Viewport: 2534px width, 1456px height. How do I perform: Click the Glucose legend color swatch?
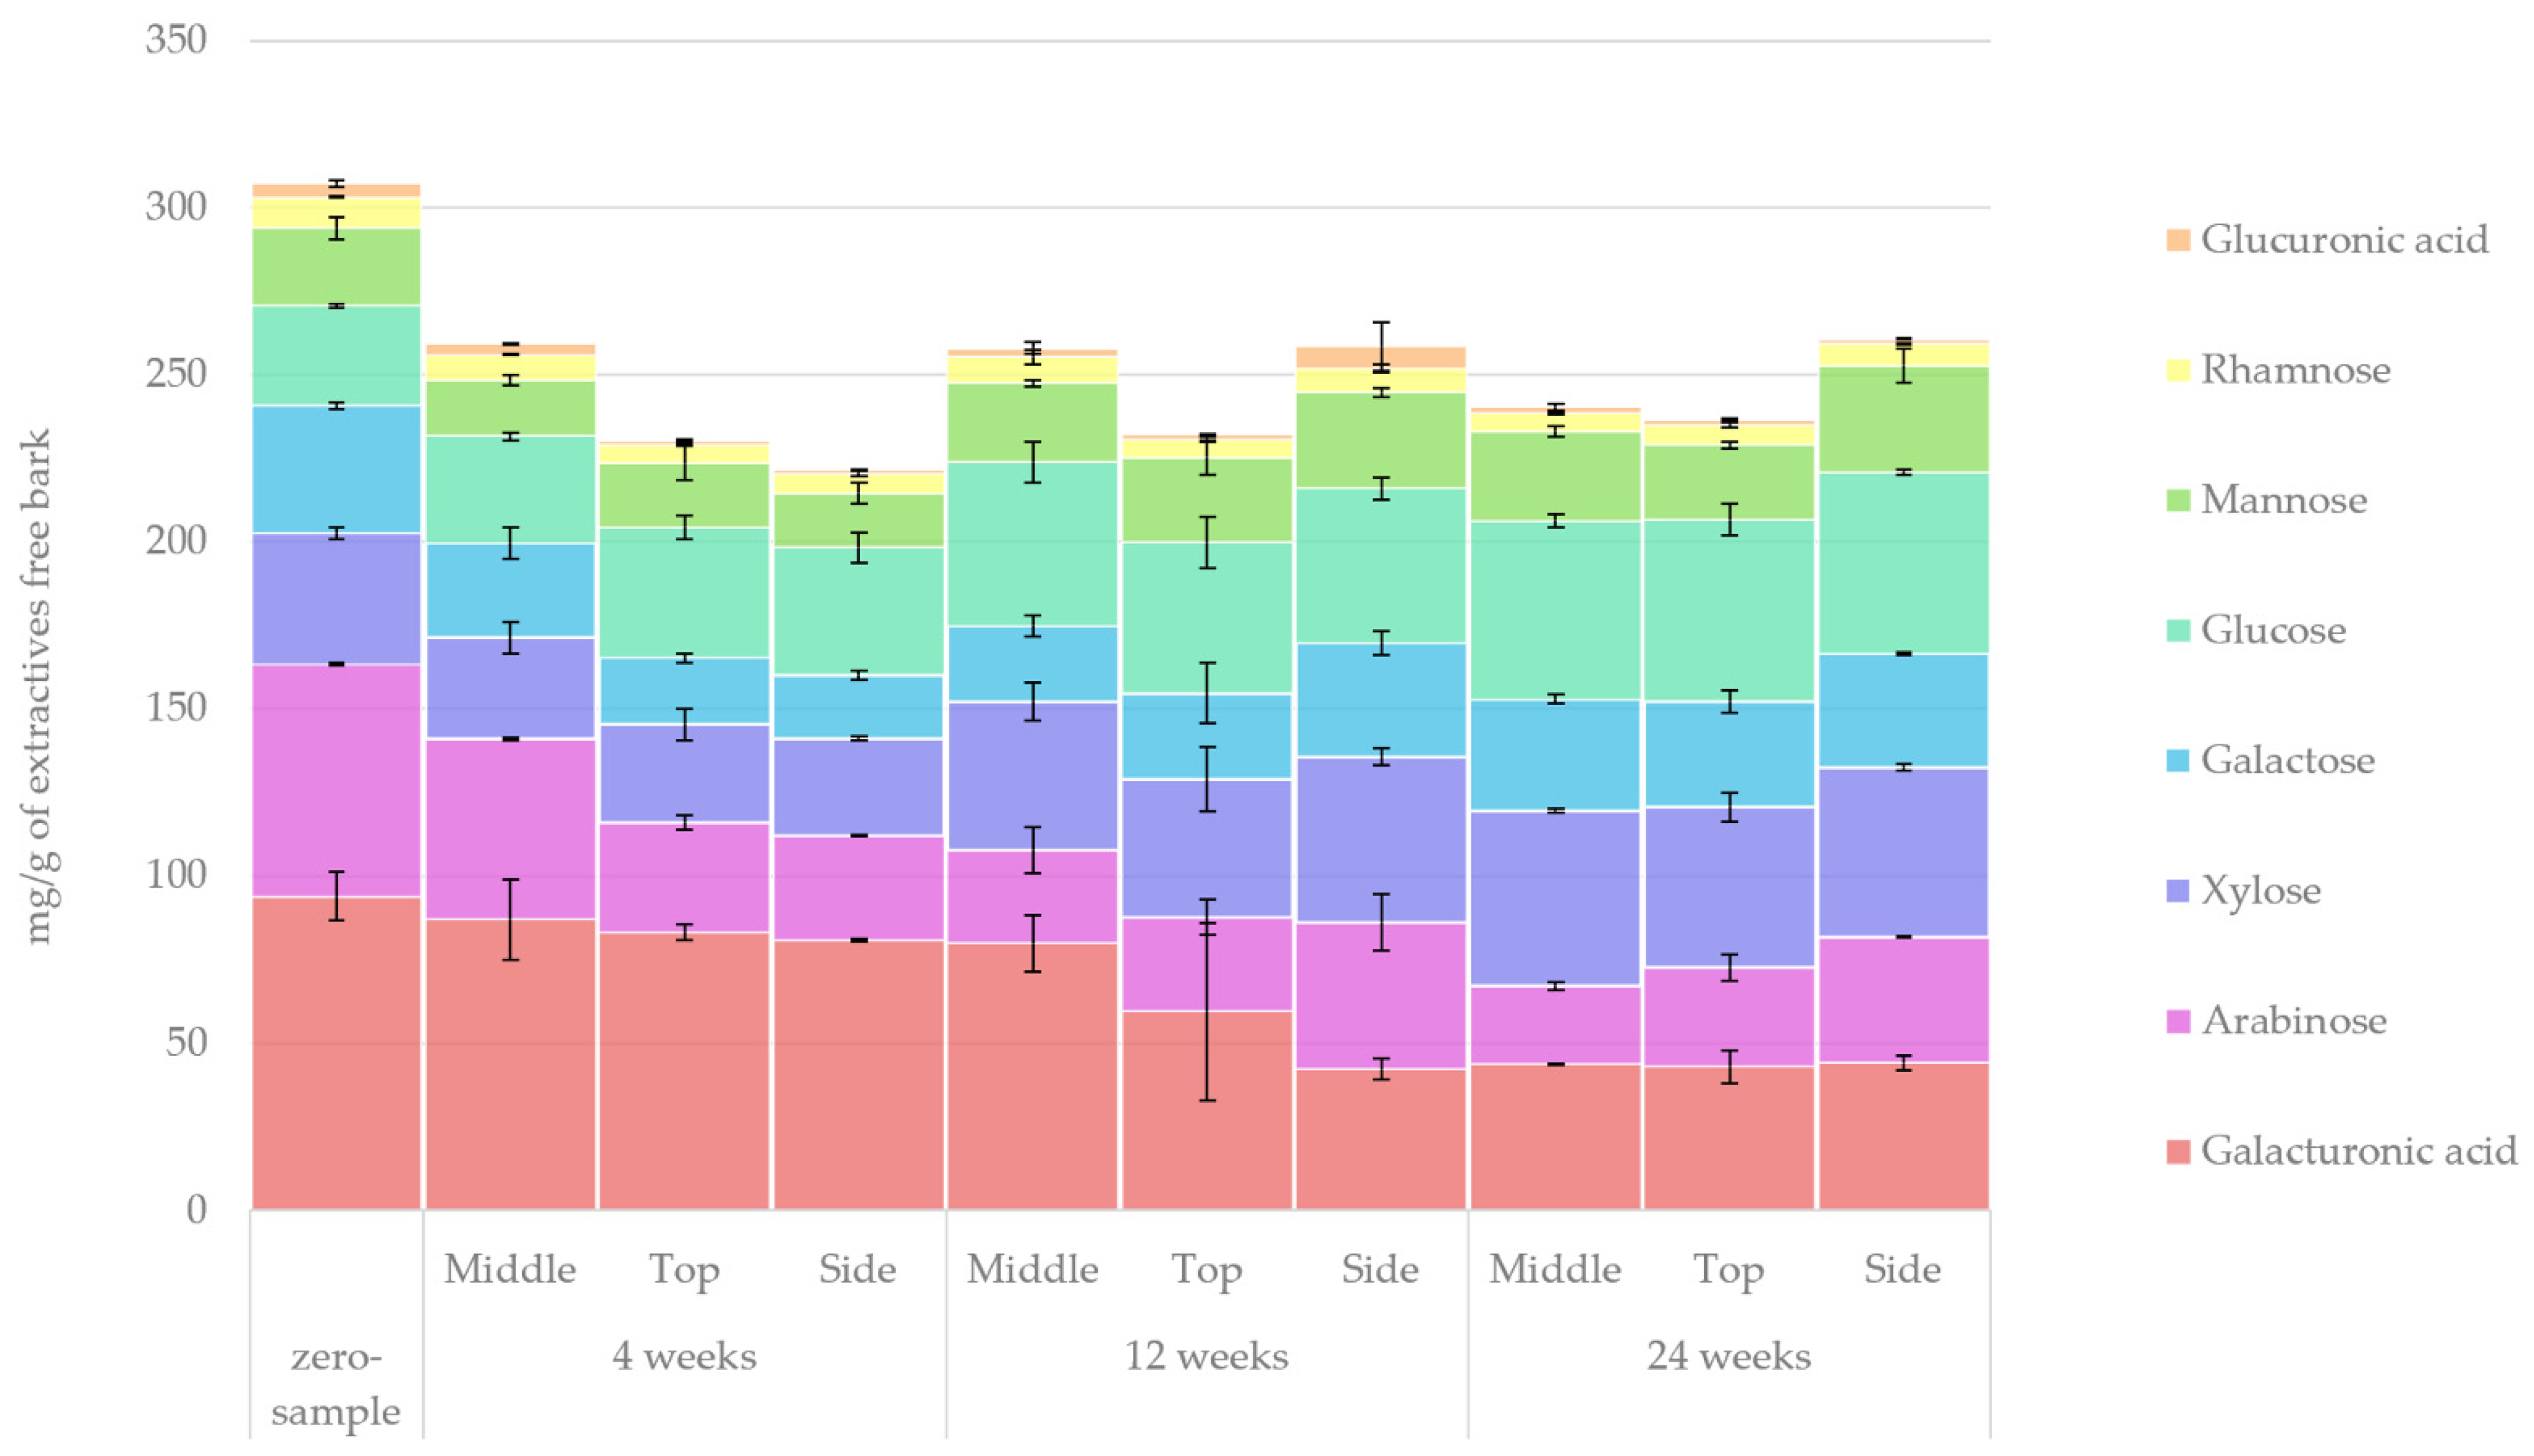(2178, 630)
